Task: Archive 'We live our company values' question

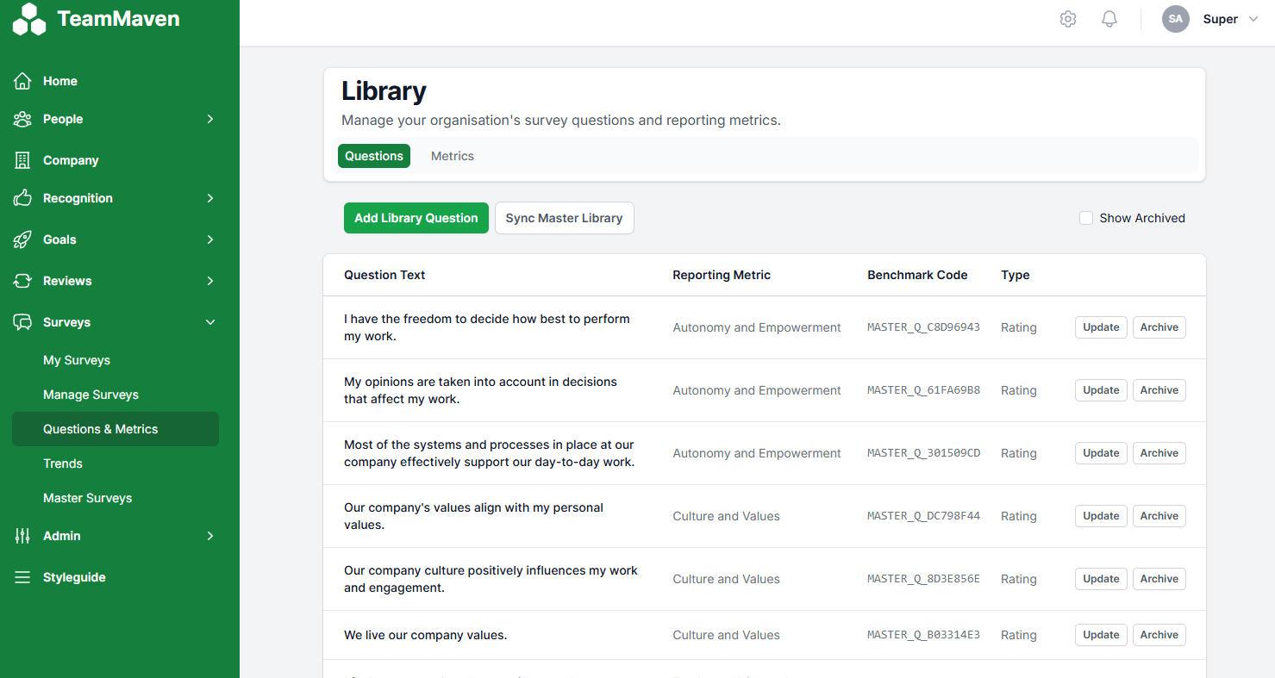Action: (1159, 635)
